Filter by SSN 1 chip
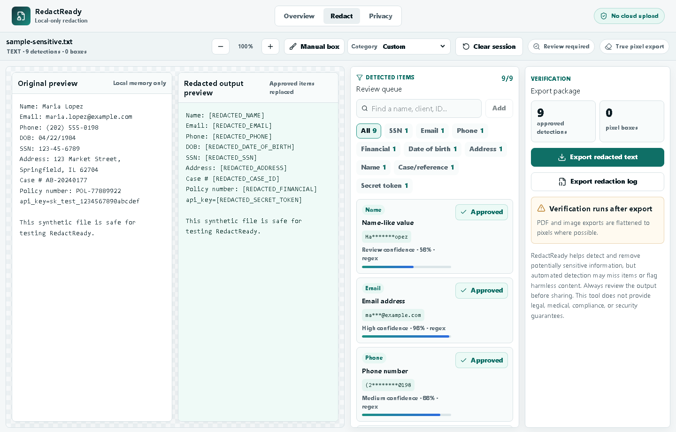The width and height of the screenshot is (676, 432). pos(399,131)
